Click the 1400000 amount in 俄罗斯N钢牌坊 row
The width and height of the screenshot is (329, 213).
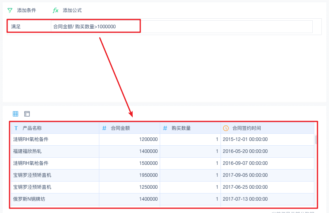(x=130, y=199)
